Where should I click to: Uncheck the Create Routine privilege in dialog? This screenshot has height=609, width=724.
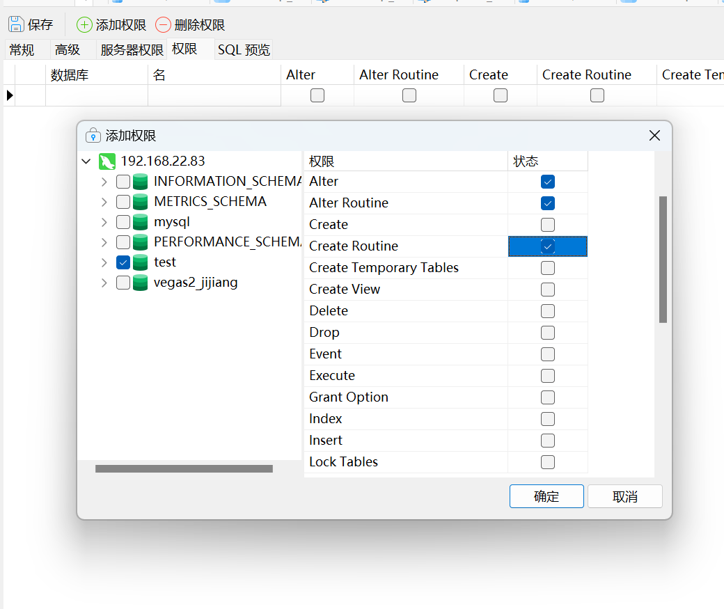pos(548,246)
